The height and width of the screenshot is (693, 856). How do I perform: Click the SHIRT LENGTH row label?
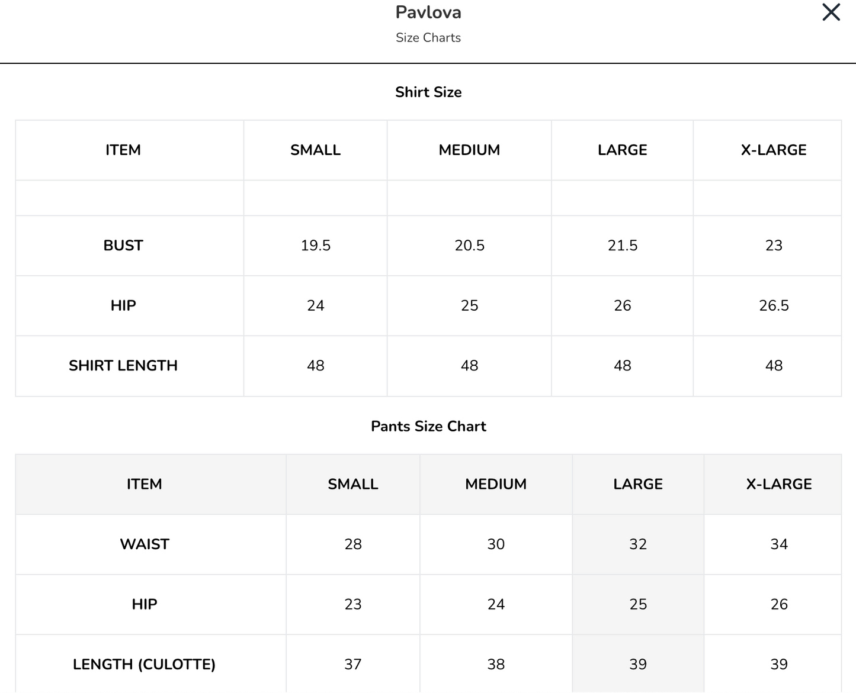123,365
